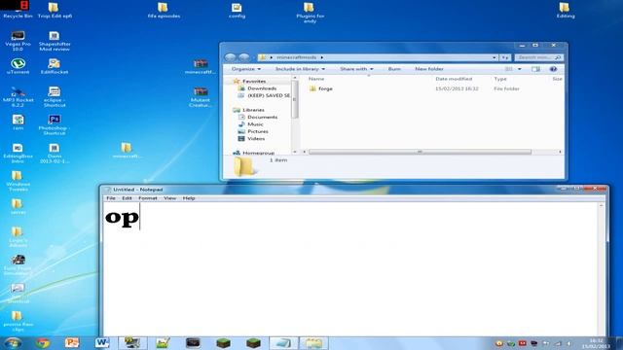The width and height of the screenshot is (623, 350).
Task: Click the navigation pane vertical scrollbar
Action: pos(295,99)
